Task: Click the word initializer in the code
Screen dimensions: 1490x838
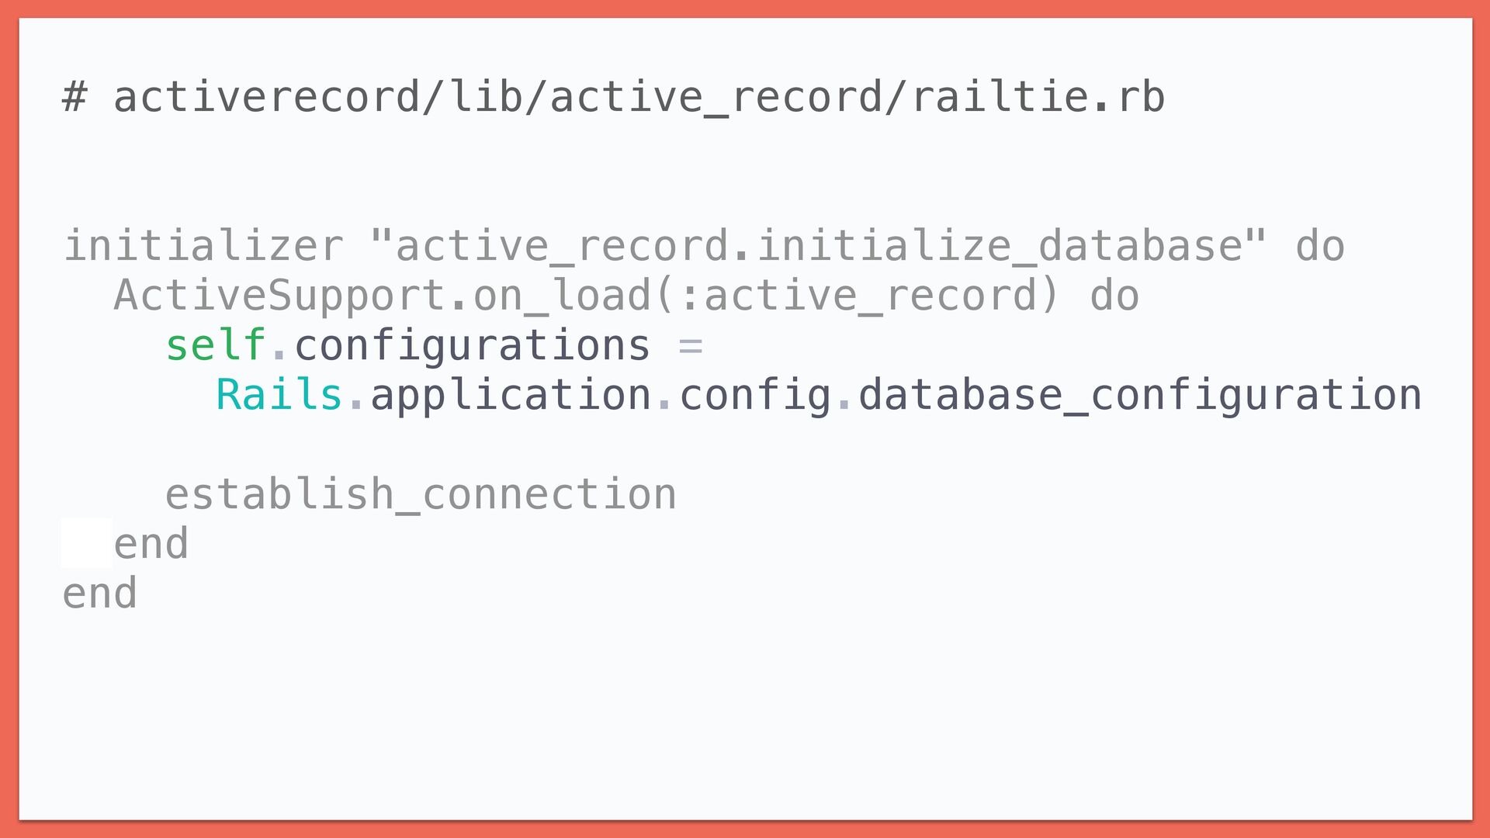Action: tap(203, 247)
